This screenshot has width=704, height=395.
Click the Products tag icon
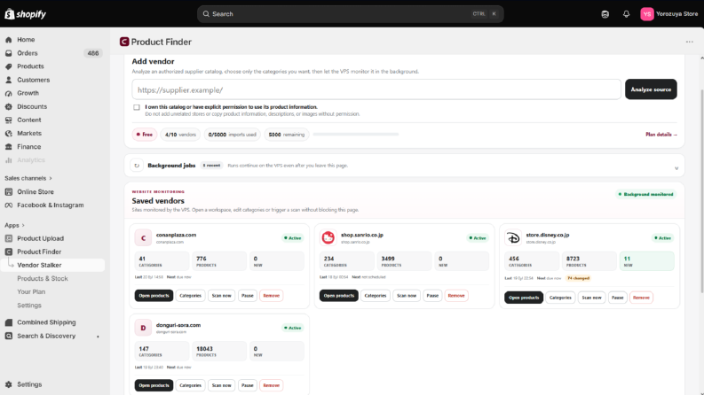9,66
